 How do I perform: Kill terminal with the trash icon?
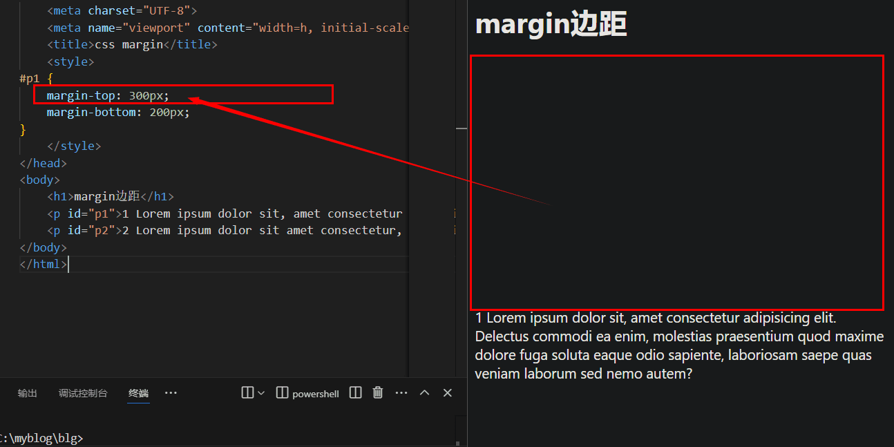[378, 393]
